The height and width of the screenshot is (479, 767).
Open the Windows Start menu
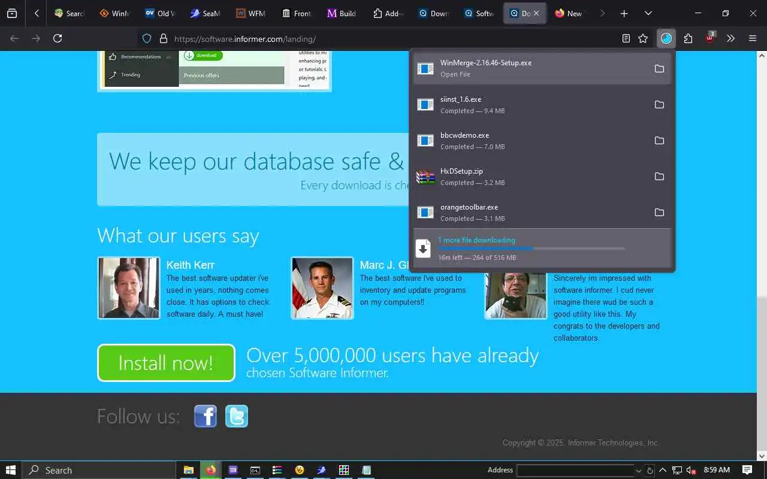point(10,470)
